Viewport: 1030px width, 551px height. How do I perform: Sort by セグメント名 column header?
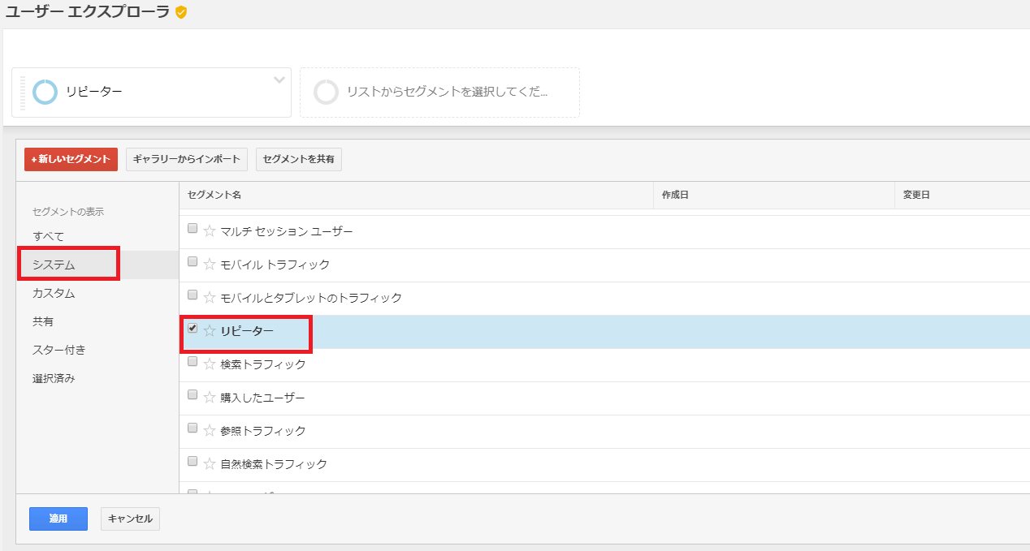[x=214, y=196]
